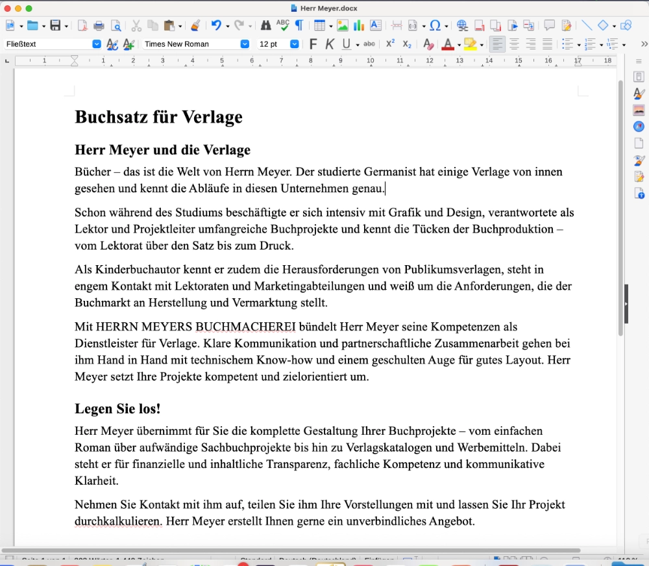649x566 pixels.
Task: Run spelling check ABC icon
Action: [283, 26]
